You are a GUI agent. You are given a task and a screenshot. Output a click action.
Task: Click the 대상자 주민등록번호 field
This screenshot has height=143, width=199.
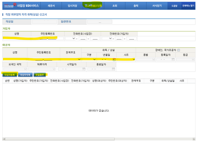coord(44,60)
